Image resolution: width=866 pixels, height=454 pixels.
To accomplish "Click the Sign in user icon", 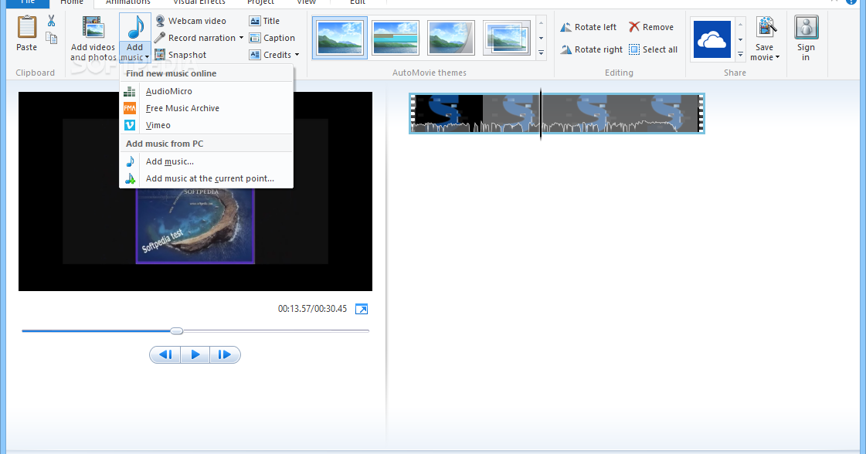I will point(806,28).
